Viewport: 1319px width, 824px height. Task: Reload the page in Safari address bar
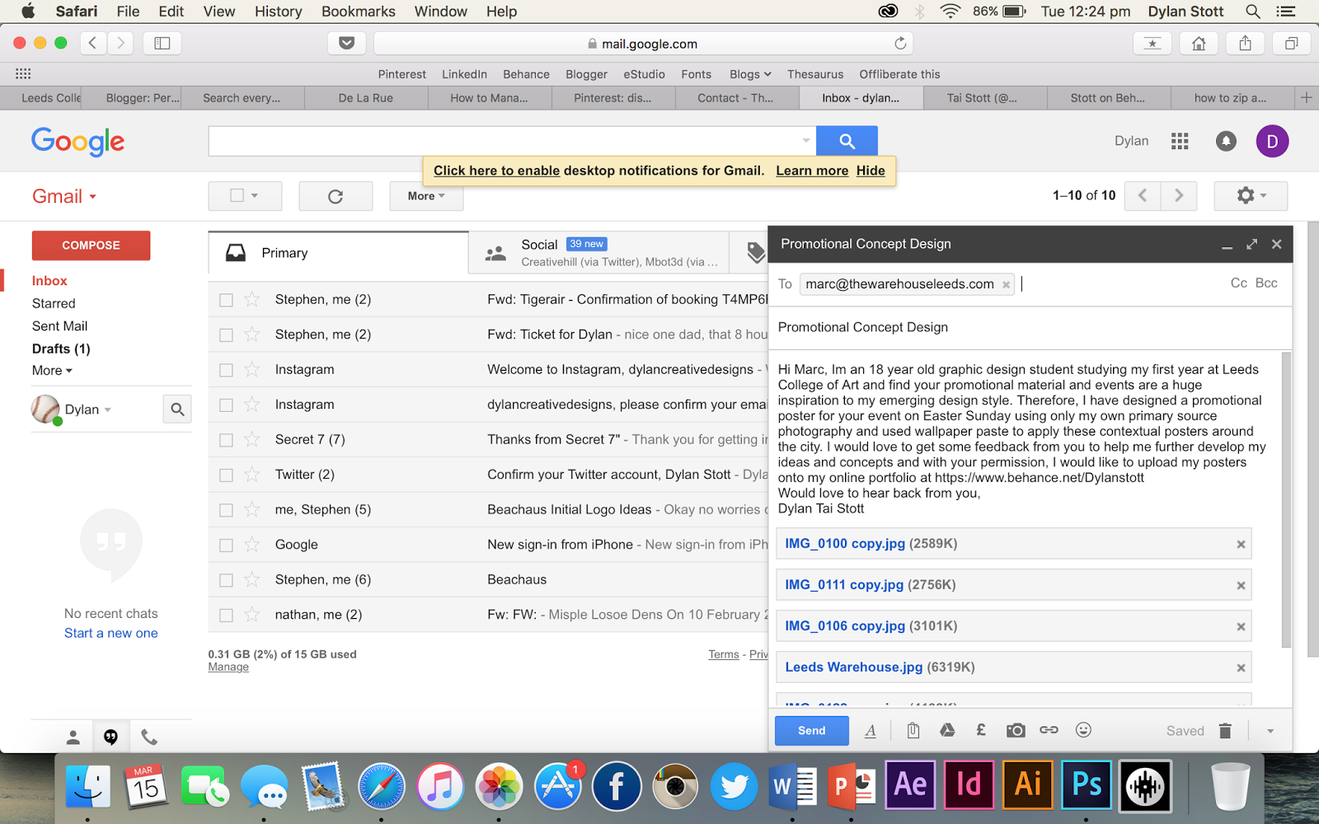(x=900, y=44)
